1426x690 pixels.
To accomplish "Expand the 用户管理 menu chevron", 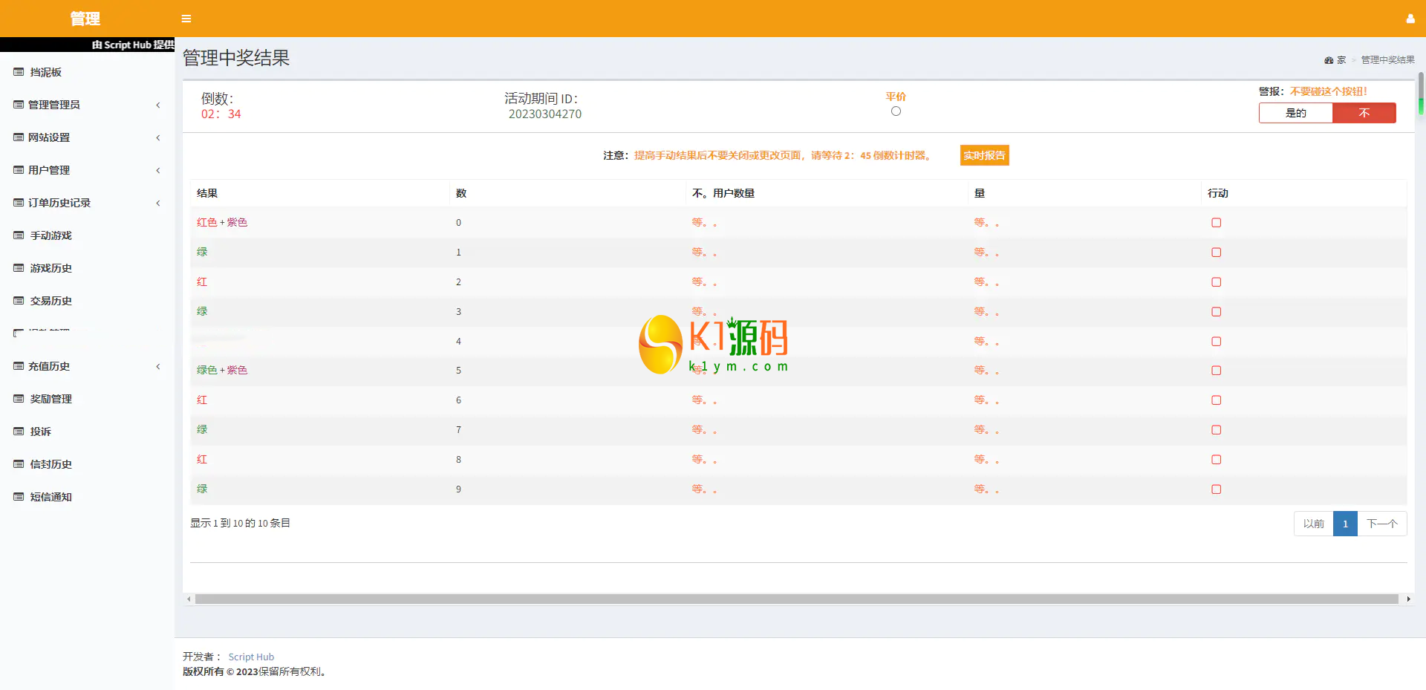I will tap(157, 170).
